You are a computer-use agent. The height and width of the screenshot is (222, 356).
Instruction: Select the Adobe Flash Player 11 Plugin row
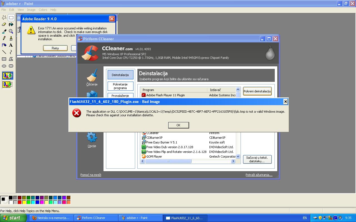tap(188, 95)
